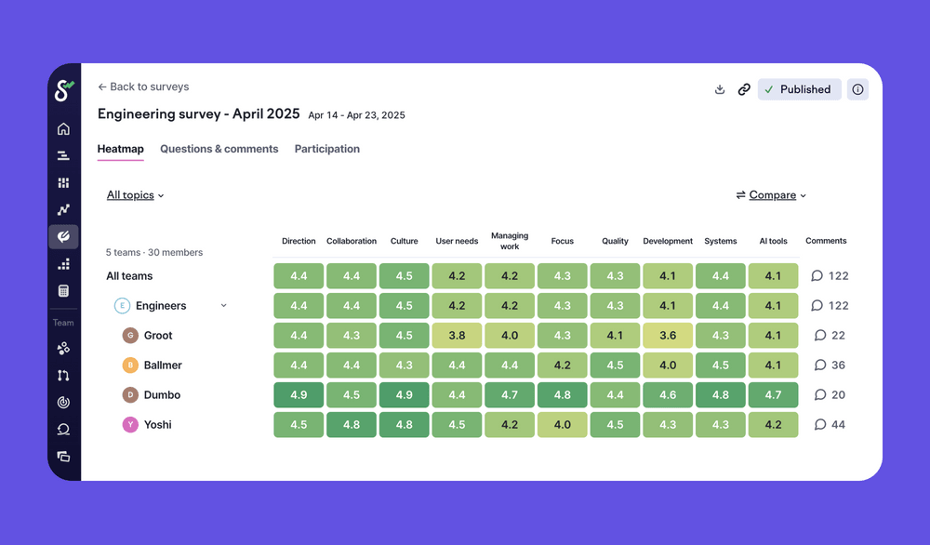The width and height of the screenshot is (930, 545).
Task: Copy the survey share link icon
Action: pyautogui.click(x=744, y=89)
